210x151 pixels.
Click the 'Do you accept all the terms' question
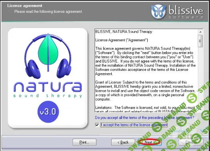[x=145, y=118]
